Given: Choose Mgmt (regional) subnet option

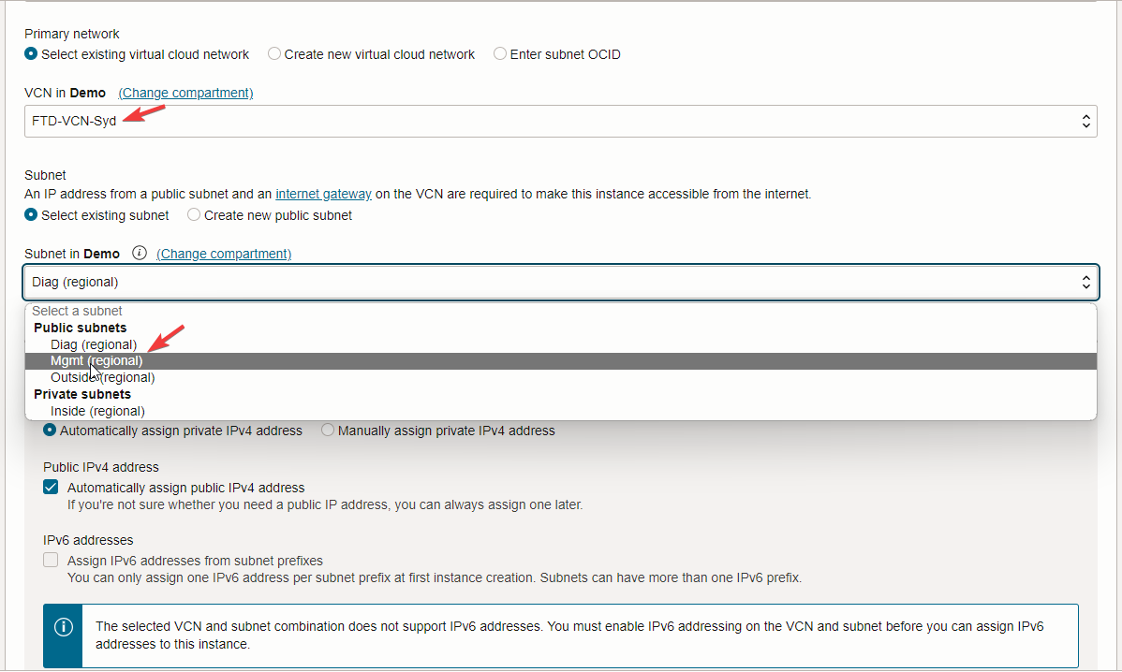Looking at the screenshot, I should coord(96,361).
